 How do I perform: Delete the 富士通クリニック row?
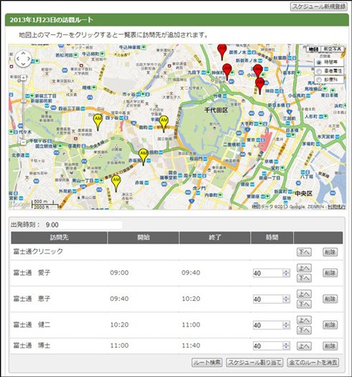coord(330,252)
